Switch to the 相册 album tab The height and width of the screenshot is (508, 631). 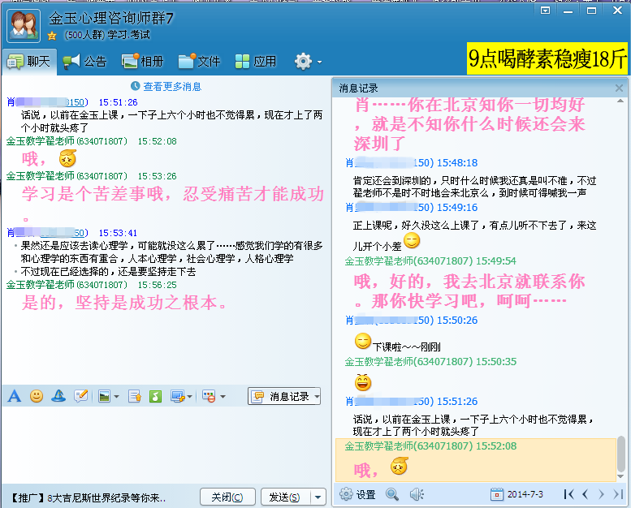[142, 61]
